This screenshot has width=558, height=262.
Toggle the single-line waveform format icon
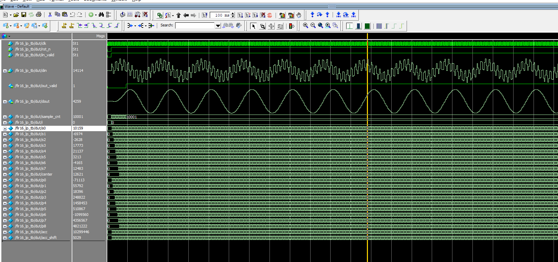pyautogui.click(x=350, y=26)
